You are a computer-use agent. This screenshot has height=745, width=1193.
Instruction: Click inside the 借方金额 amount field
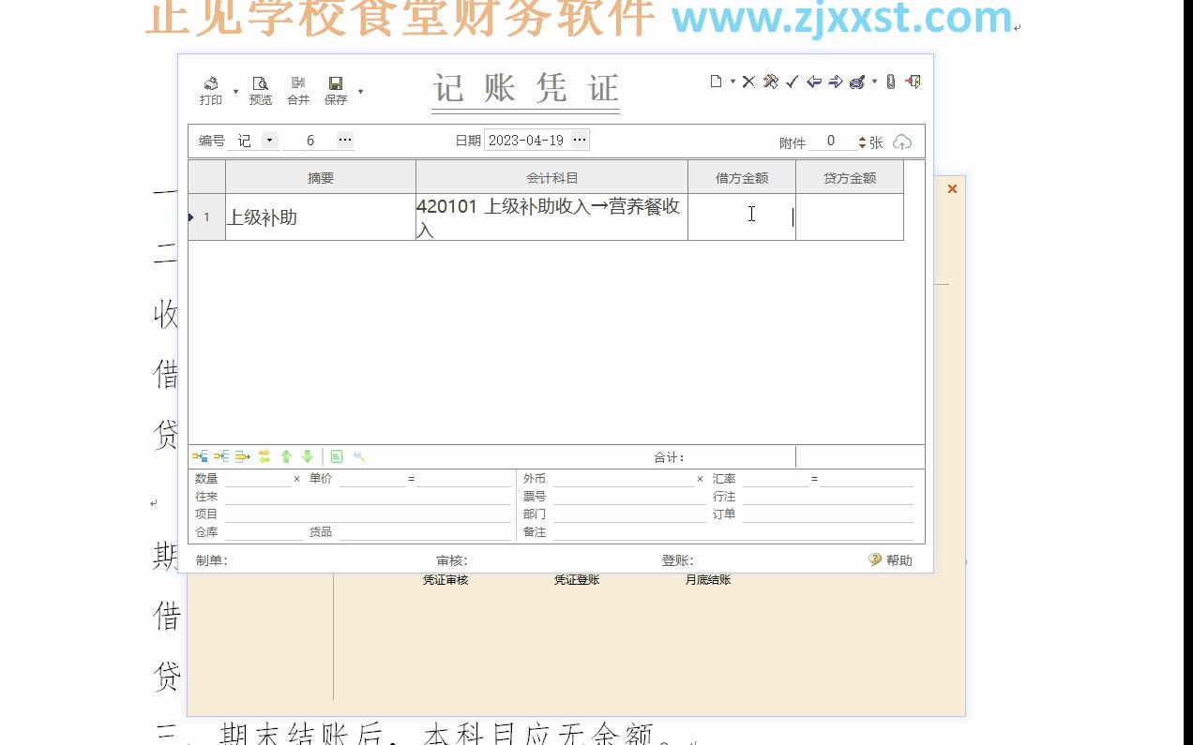(744, 217)
